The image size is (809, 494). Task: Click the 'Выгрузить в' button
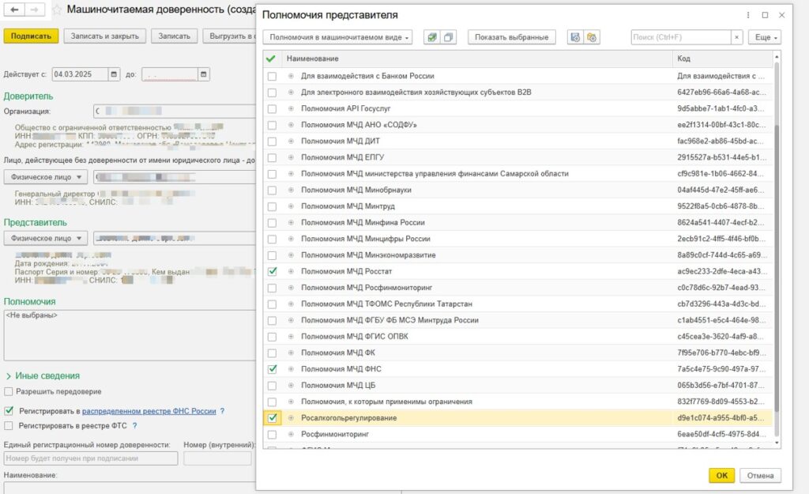[x=230, y=36]
